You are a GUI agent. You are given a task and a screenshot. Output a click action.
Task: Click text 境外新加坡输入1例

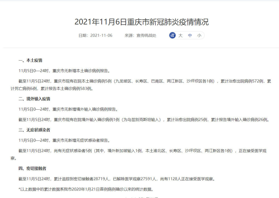click(x=124, y=151)
